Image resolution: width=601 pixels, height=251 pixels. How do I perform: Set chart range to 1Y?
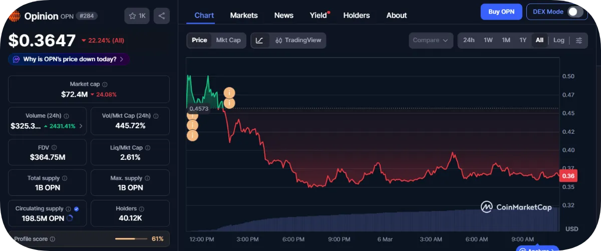pos(523,40)
